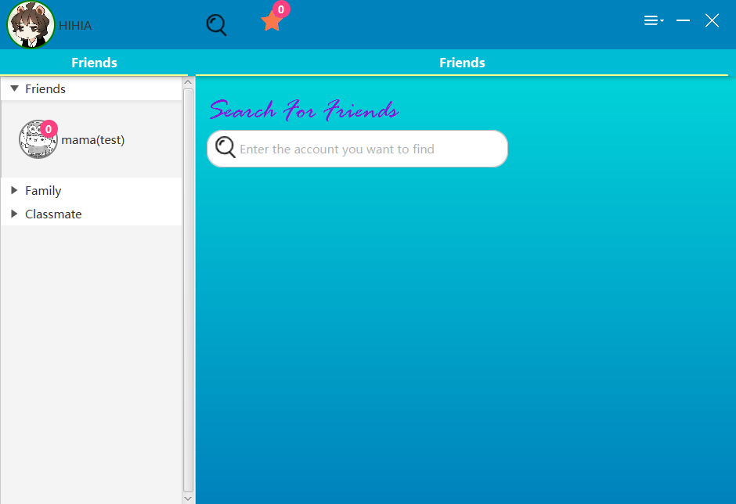This screenshot has height=504, width=736.
Task: Select the mama(test) contact name
Action: (x=93, y=140)
